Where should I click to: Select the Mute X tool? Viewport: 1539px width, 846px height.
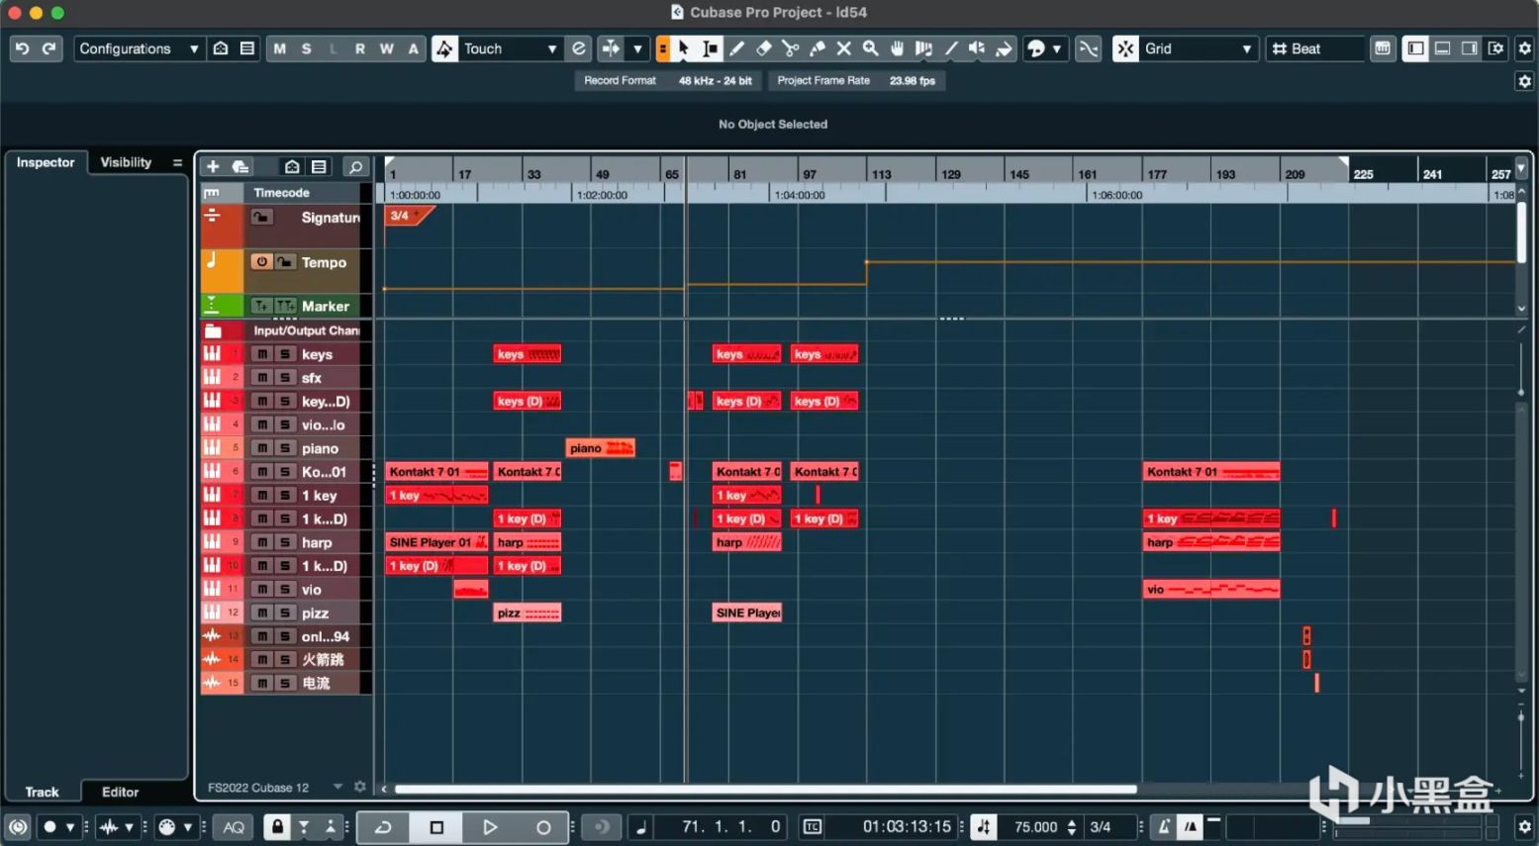pos(843,48)
